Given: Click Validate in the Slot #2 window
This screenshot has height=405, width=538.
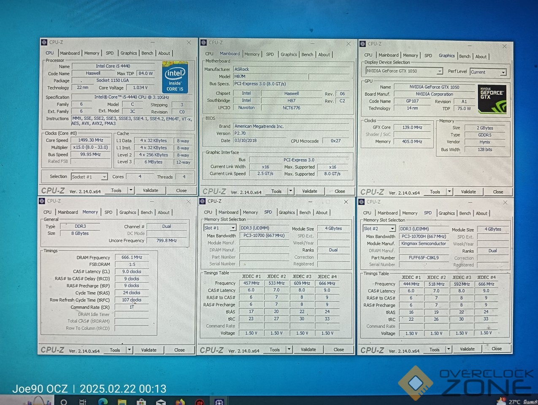Looking at the screenshot, I should point(467,349).
